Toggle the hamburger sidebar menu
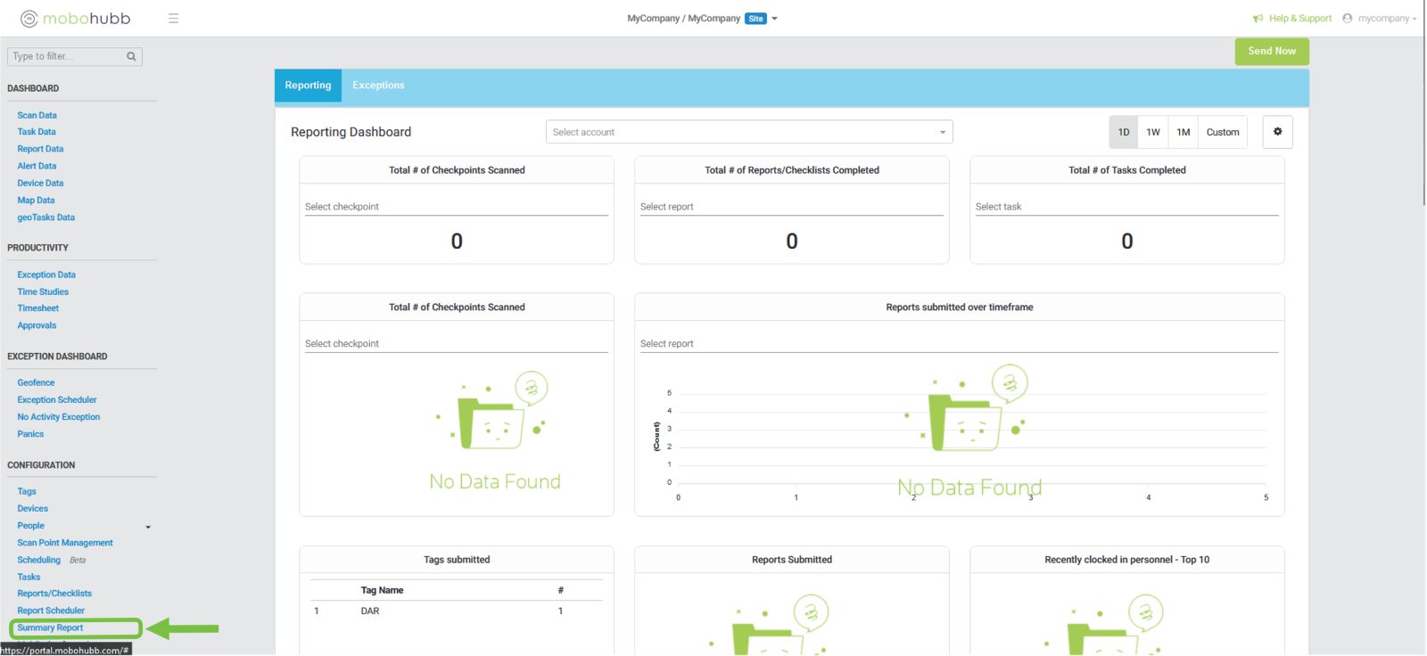 tap(173, 19)
